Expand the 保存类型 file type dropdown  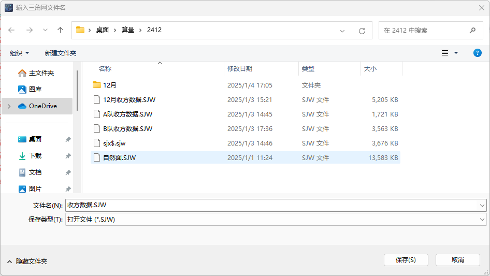[482, 220]
